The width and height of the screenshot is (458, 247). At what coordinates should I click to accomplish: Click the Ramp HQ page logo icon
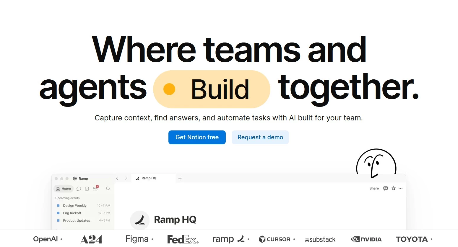coord(140,220)
